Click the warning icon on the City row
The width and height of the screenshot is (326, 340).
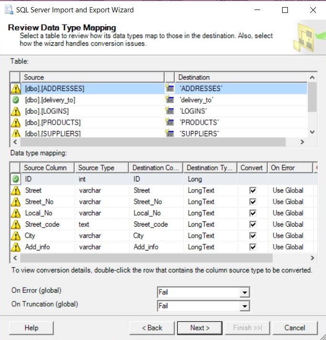(x=16, y=236)
